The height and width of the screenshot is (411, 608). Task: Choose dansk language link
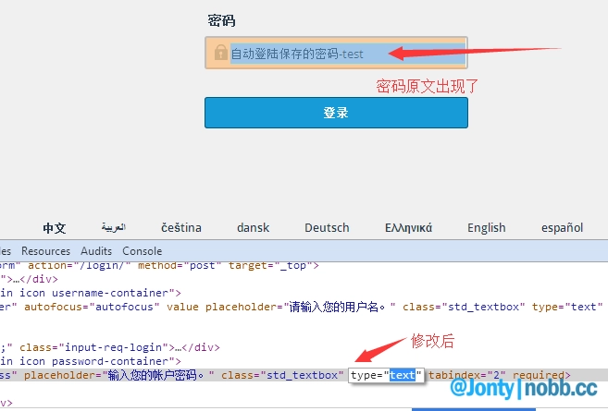[254, 228]
